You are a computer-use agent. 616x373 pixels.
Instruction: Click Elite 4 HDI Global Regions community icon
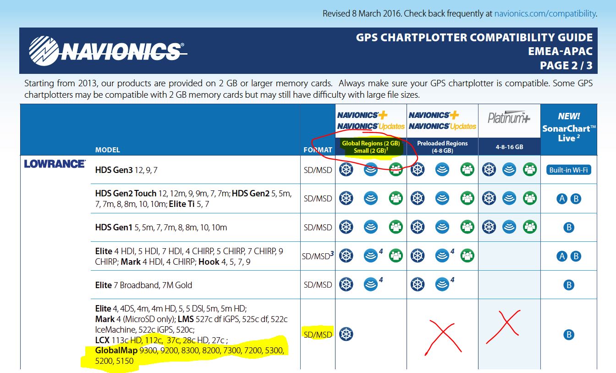coord(396,256)
